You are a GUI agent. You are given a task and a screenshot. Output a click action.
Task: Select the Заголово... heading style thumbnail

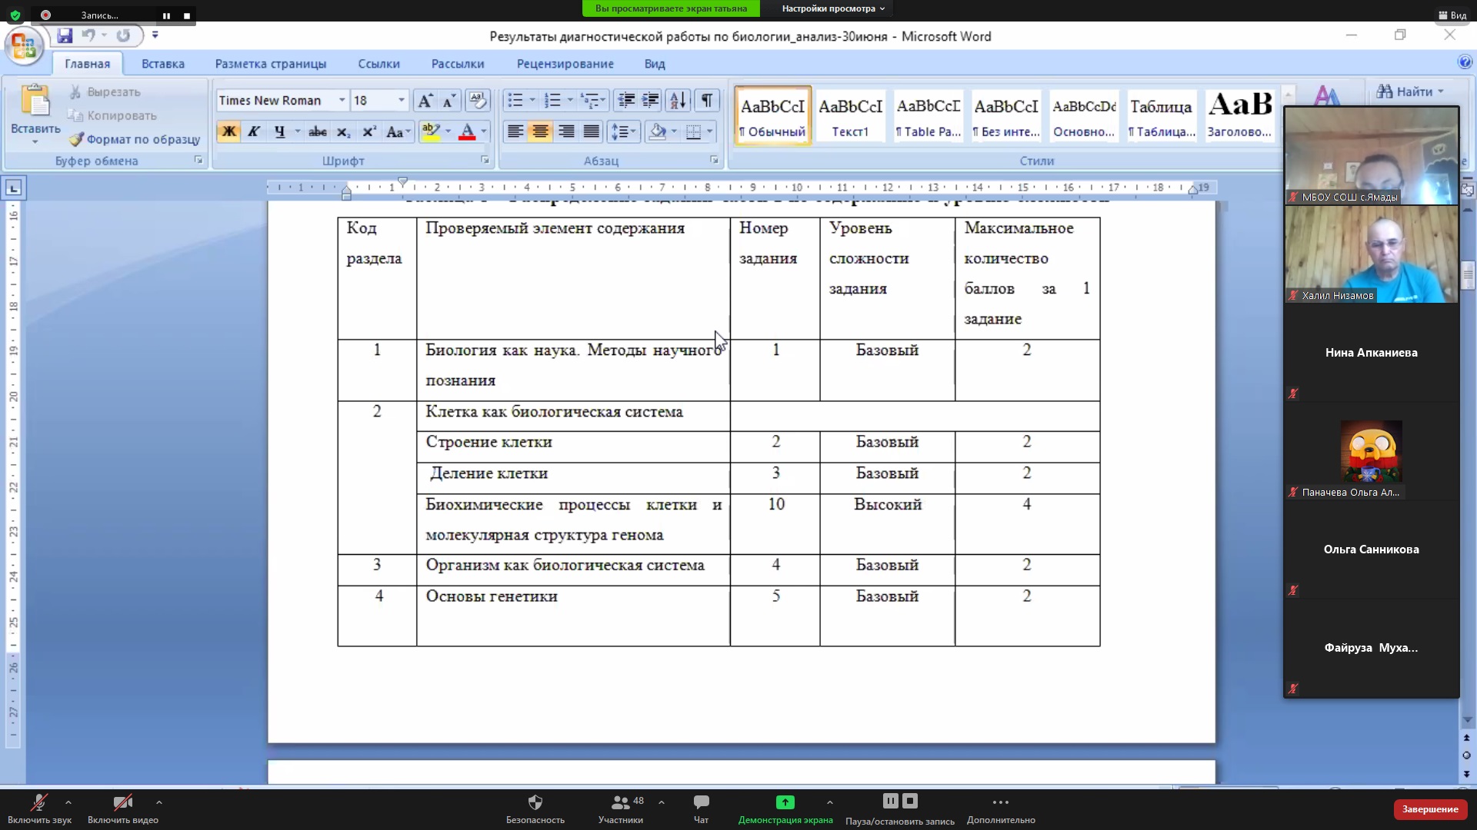coord(1239,115)
